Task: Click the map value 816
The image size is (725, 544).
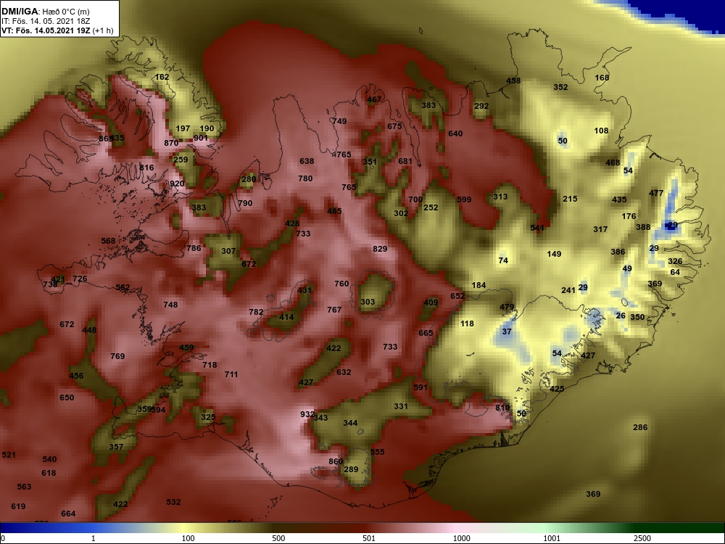Action: (146, 168)
